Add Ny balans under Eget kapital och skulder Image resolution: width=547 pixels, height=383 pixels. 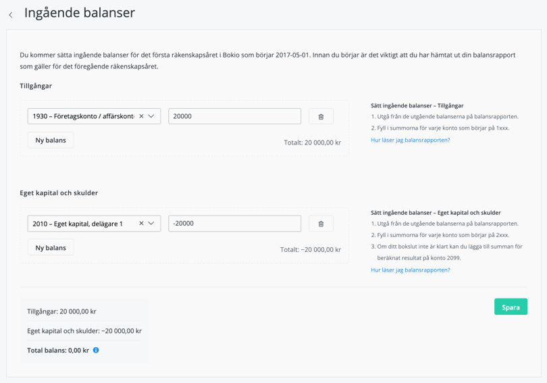click(51, 247)
